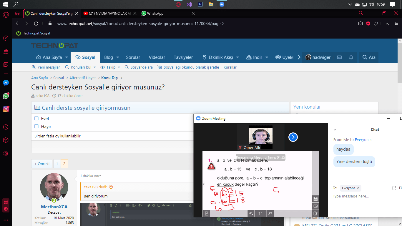This screenshot has height=226, width=402.
Task: Open File Explorer from the taskbar
Action: [x=211, y=4]
